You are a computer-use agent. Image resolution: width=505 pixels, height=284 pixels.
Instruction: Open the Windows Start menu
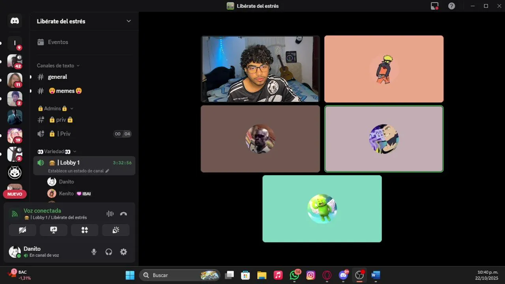click(x=130, y=275)
